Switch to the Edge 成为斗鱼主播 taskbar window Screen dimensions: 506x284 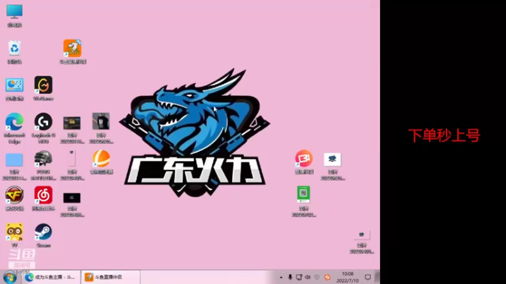click(x=51, y=277)
